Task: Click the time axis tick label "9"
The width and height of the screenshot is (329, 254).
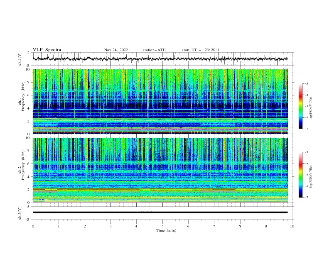Action: pyautogui.click(x=266, y=226)
